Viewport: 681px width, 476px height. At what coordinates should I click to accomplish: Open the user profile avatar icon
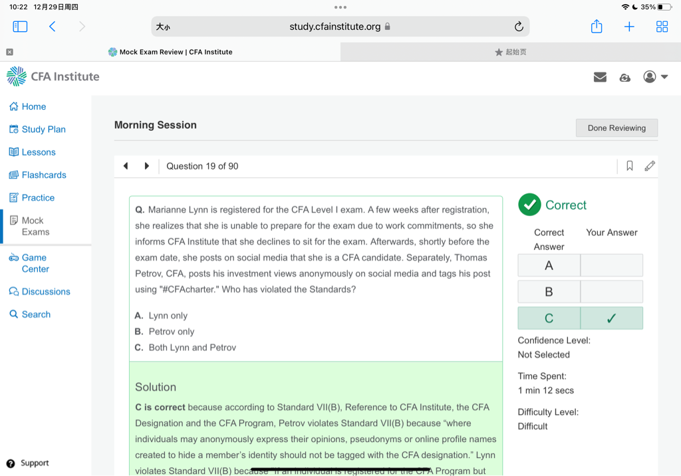tap(649, 77)
